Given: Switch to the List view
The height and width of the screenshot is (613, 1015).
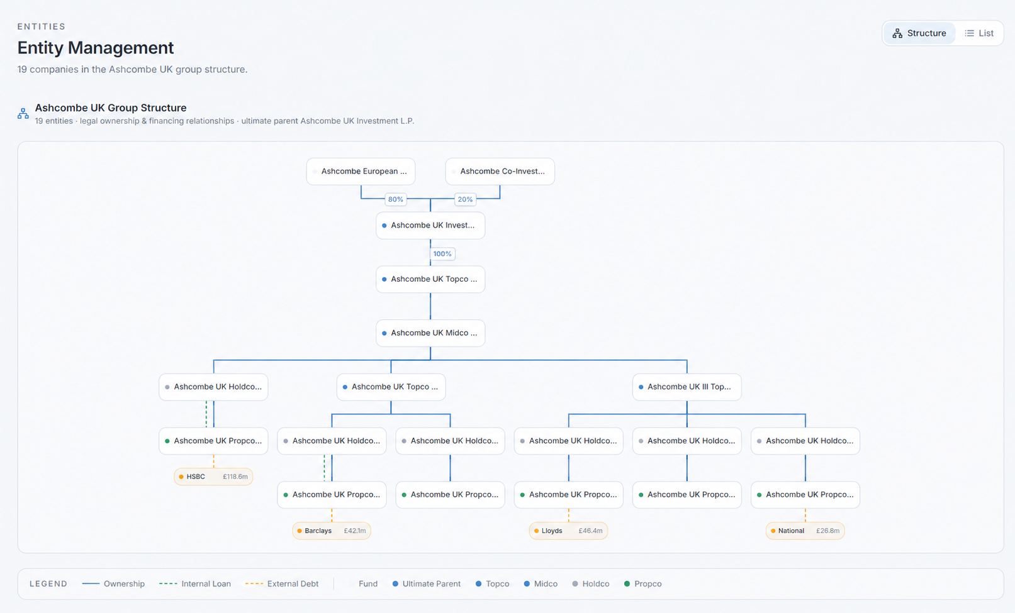Looking at the screenshot, I should point(979,33).
